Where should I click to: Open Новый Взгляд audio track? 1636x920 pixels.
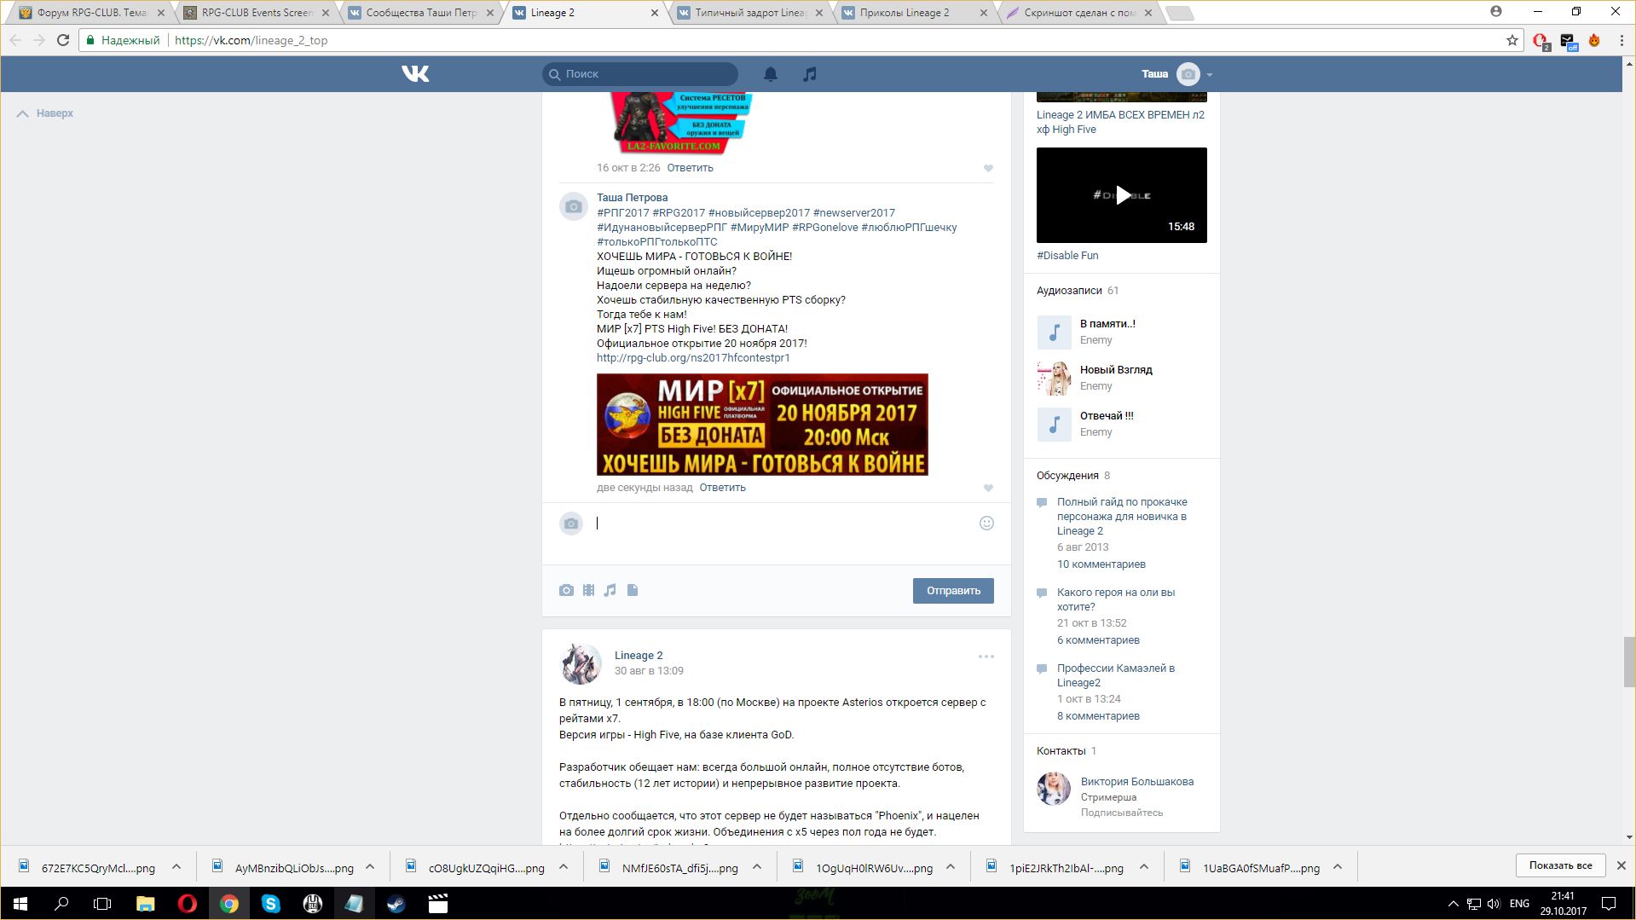point(1116,370)
